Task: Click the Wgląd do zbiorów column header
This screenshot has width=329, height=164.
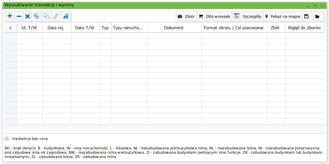Action: tap(304, 28)
